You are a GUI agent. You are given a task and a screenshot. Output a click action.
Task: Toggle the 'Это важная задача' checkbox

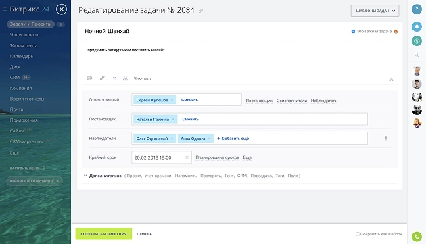(x=353, y=32)
